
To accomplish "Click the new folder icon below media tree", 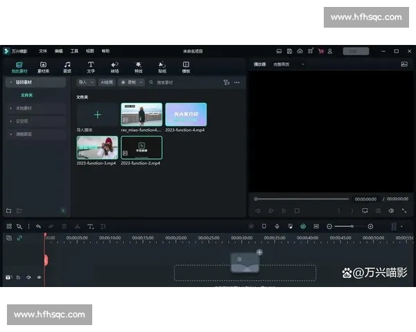I will [x=9, y=211].
